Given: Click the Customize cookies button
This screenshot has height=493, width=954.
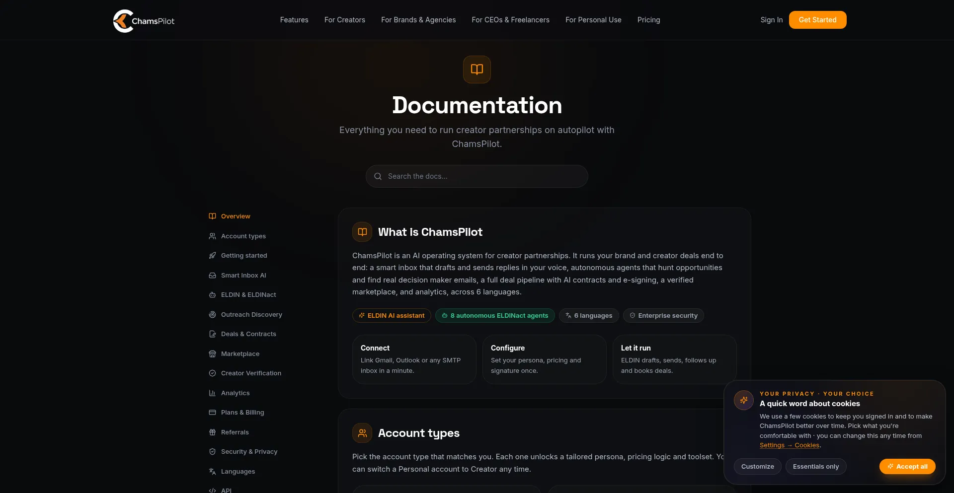Looking at the screenshot, I should [758, 466].
